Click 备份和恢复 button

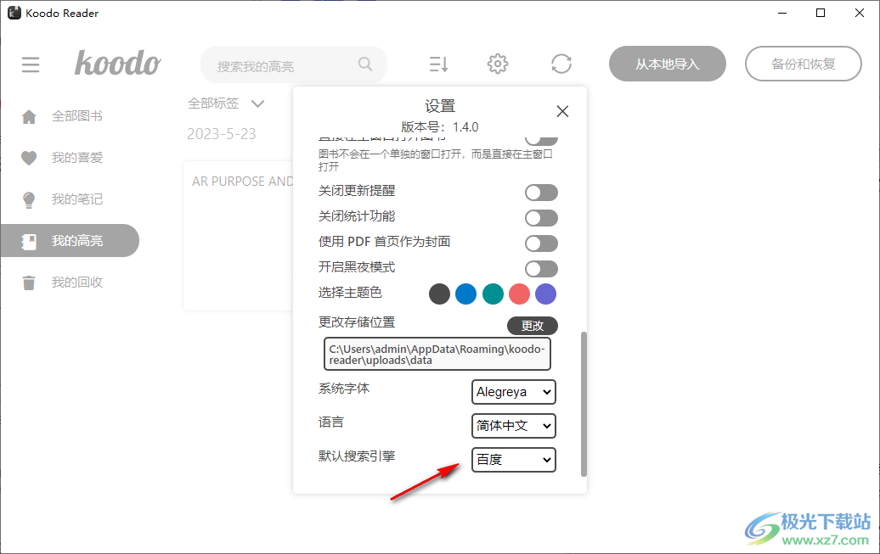pyautogui.click(x=803, y=64)
